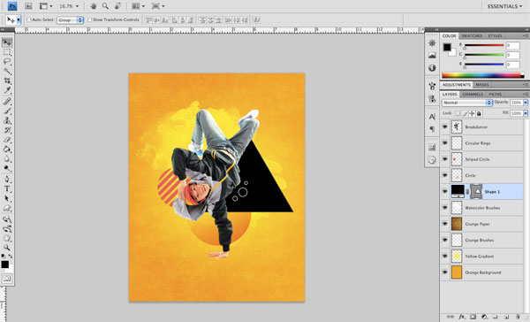The height and width of the screenshot is (322, 530).
Task: Select the Zoom tool in top bar
Action: point(105,6)
